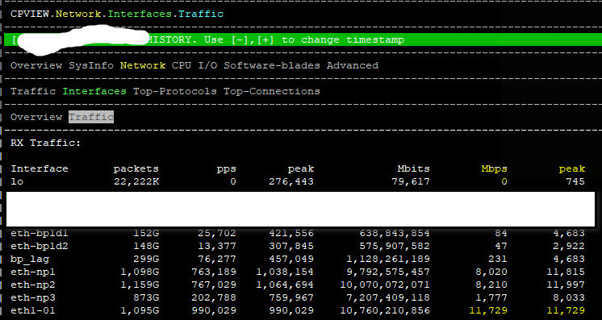Viewport: 602px width, 320px height.
Task: Click the HISTORY timestamp status bar
Action: (303, 39)
